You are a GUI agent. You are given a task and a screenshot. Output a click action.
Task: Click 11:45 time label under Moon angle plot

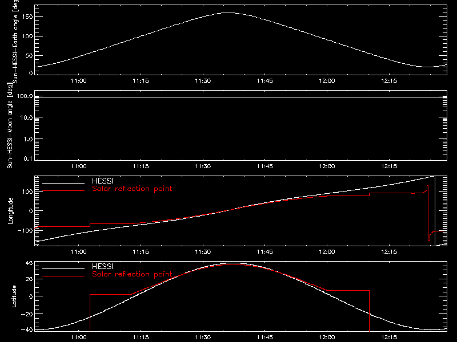[265, 166]
